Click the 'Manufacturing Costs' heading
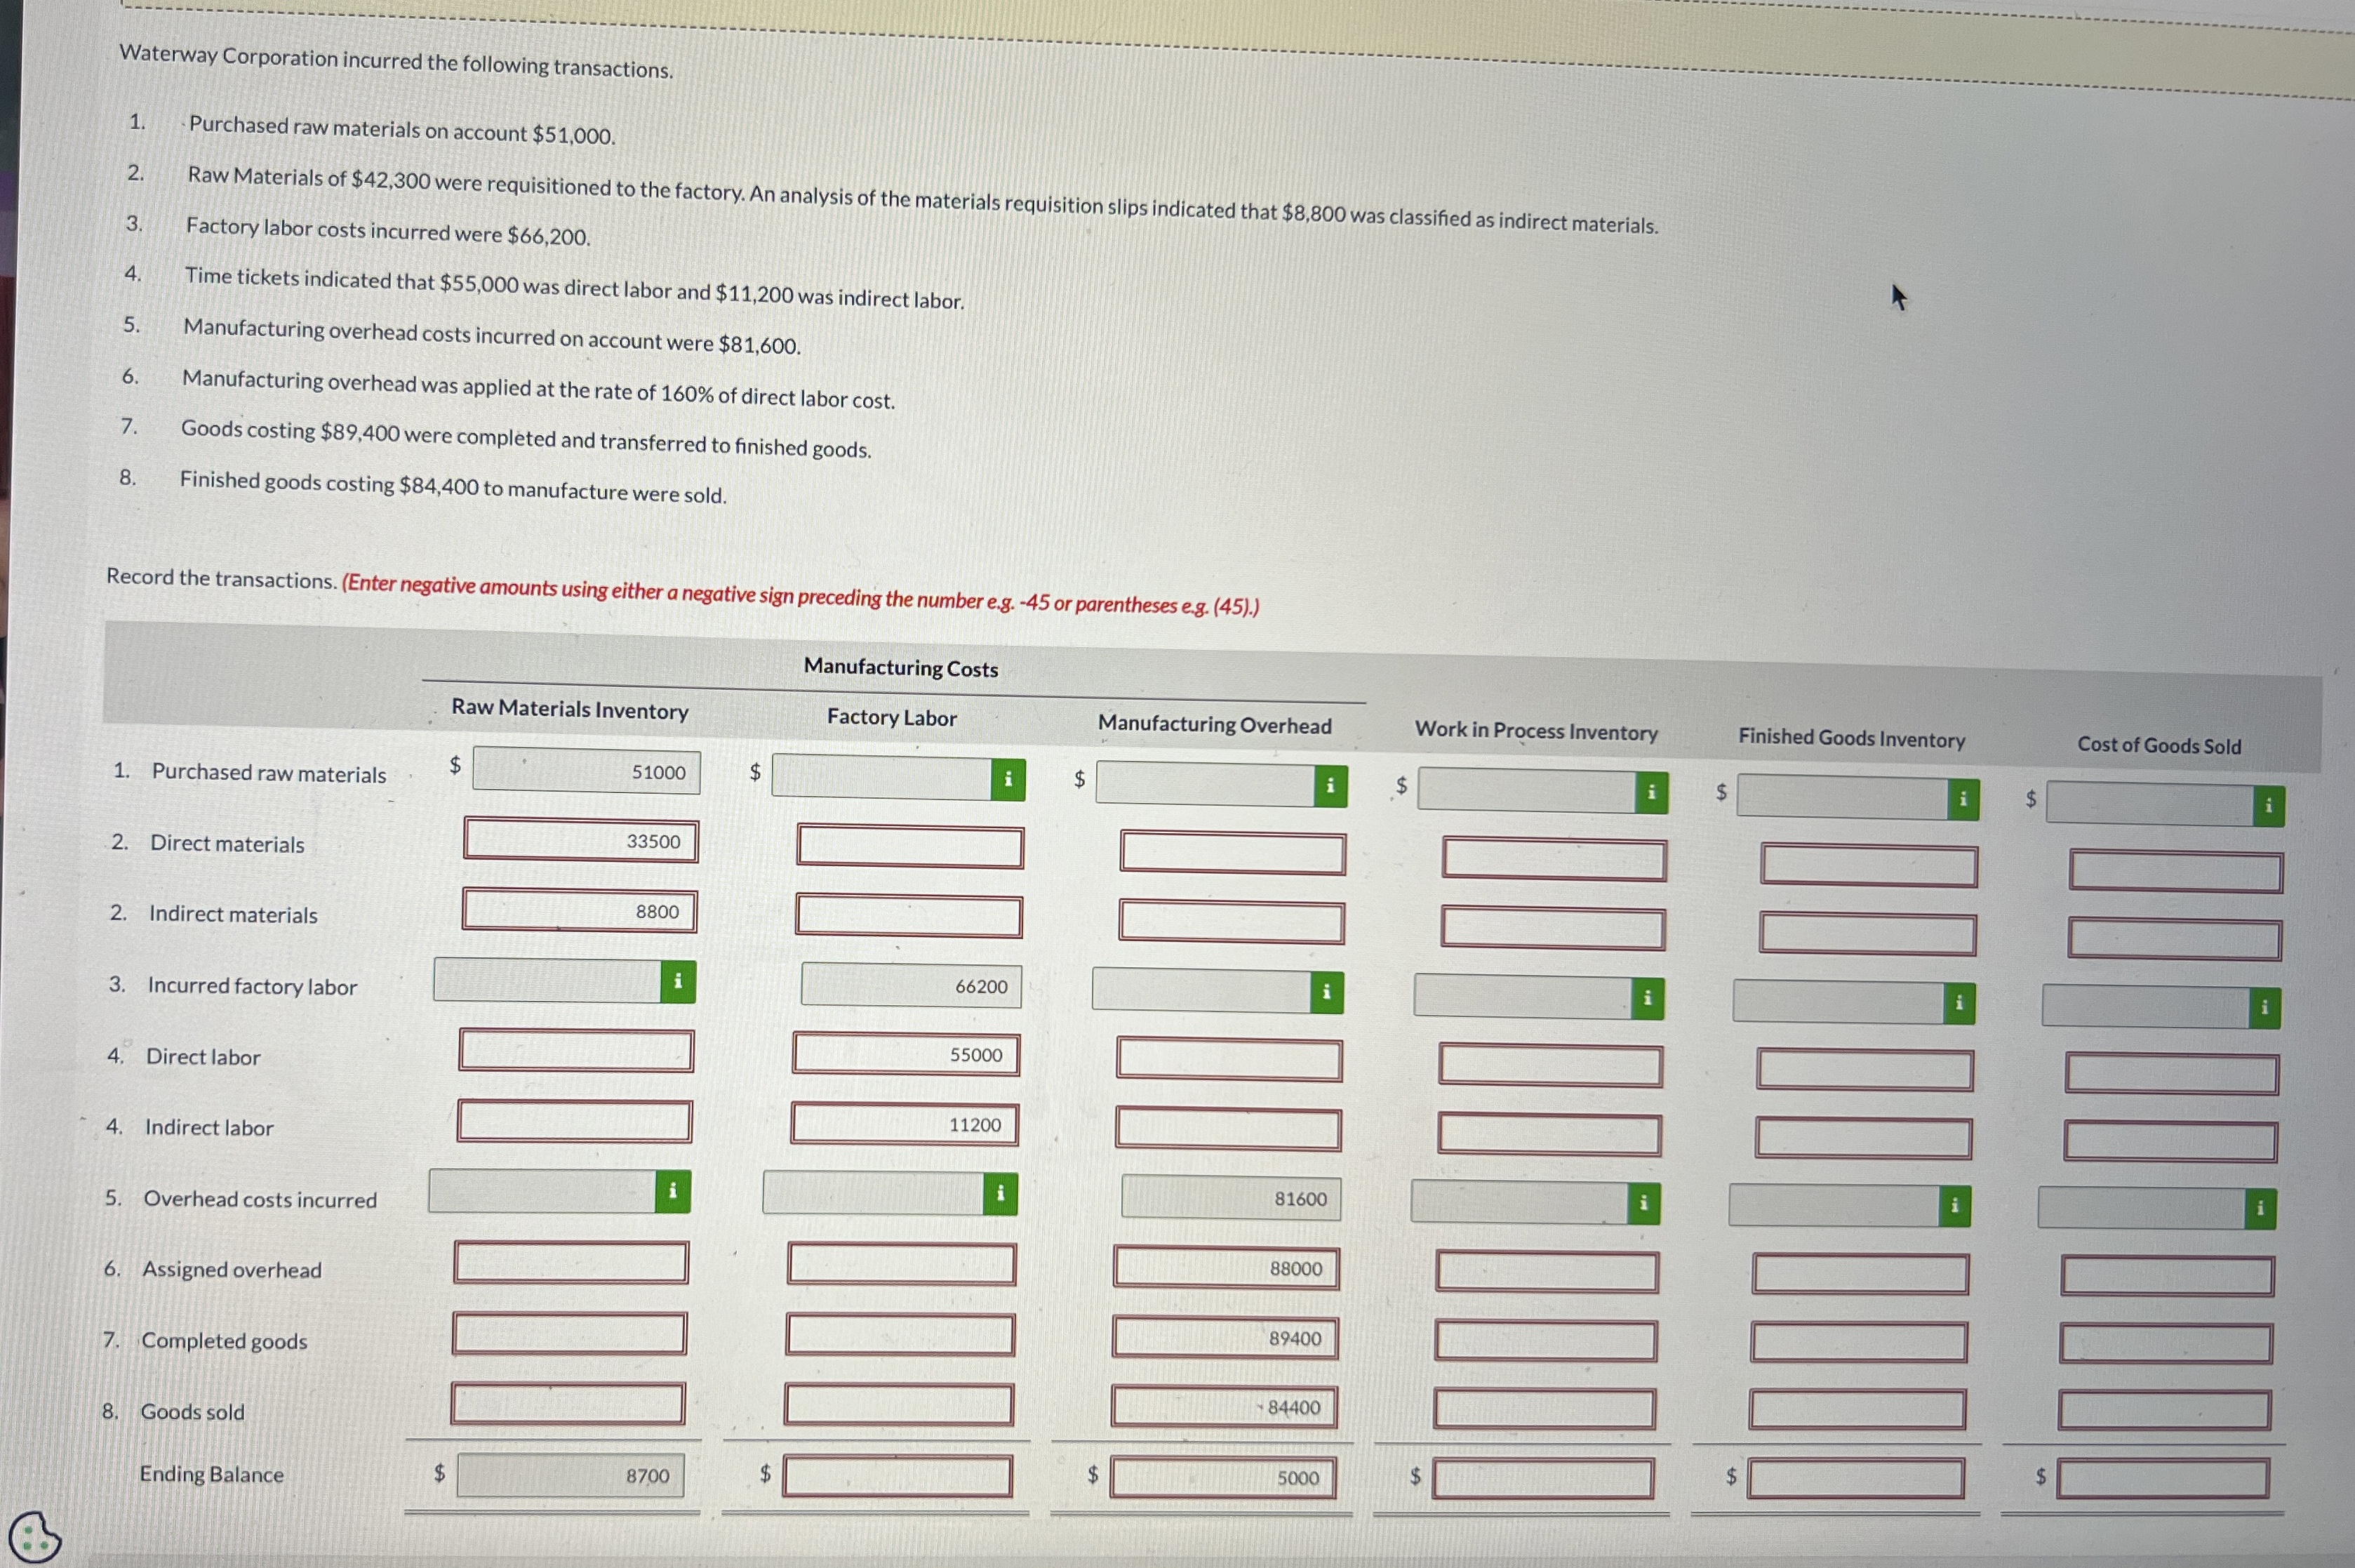The image size is (2355, 1568). tap(900, 668)
